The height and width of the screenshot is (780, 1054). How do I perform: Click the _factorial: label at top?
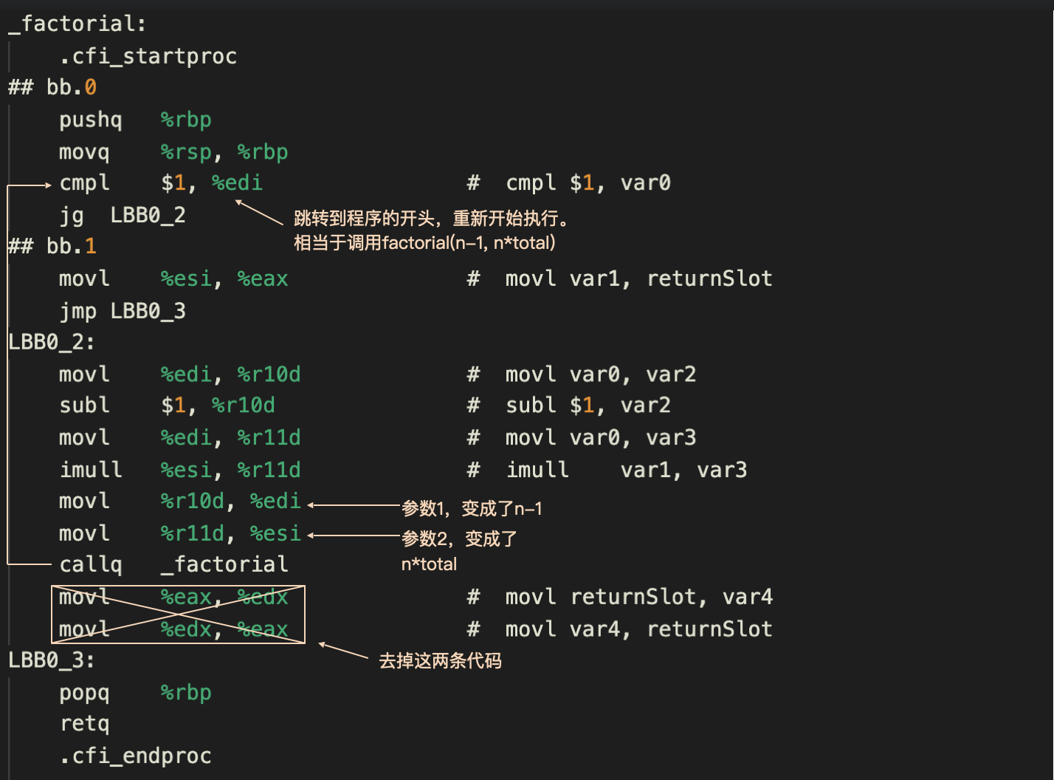(x=77, y=24)
